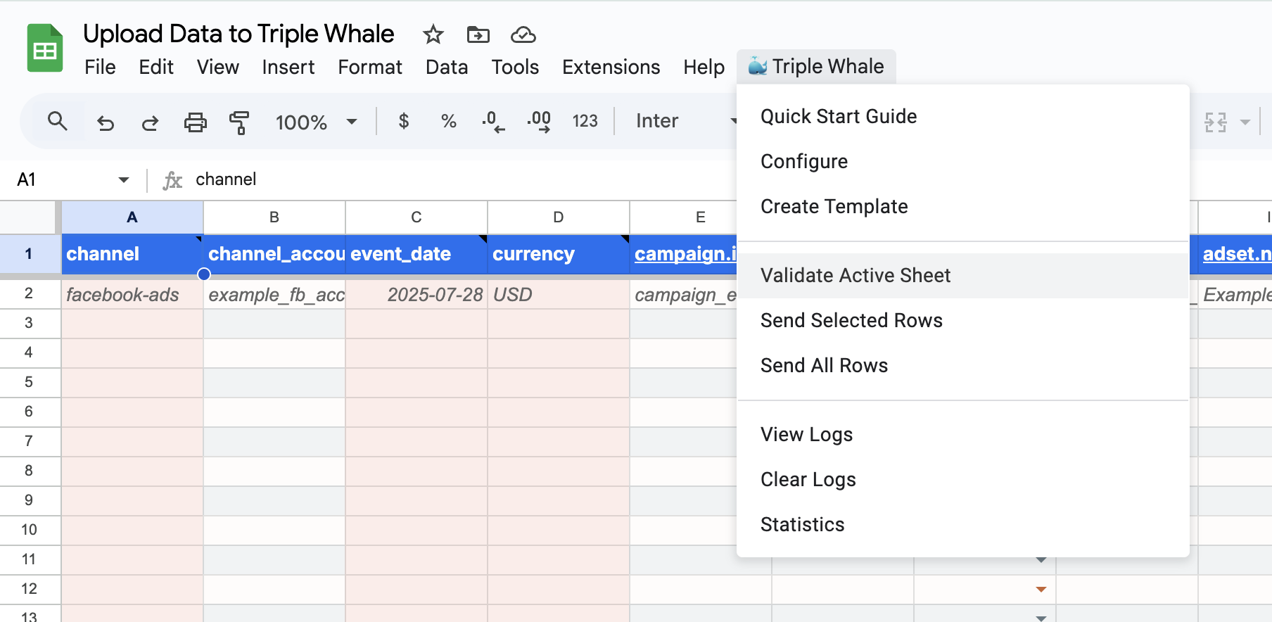Screen dimensions: 1272x622
Task: Choose Send Selected Rows
Action: 963,320
